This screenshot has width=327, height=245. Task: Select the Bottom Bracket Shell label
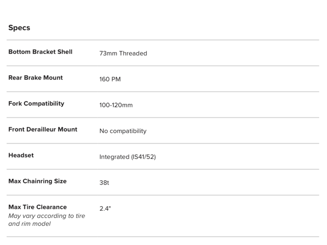[40, 52]
